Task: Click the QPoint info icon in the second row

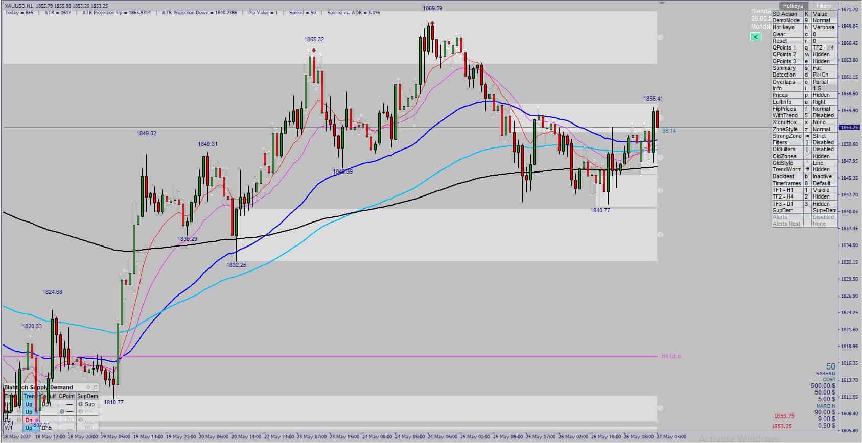Action: point(62,411)
